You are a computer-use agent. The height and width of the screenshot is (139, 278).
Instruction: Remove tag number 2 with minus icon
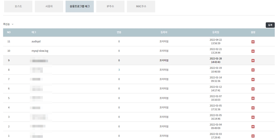click(x=253, y=127)
